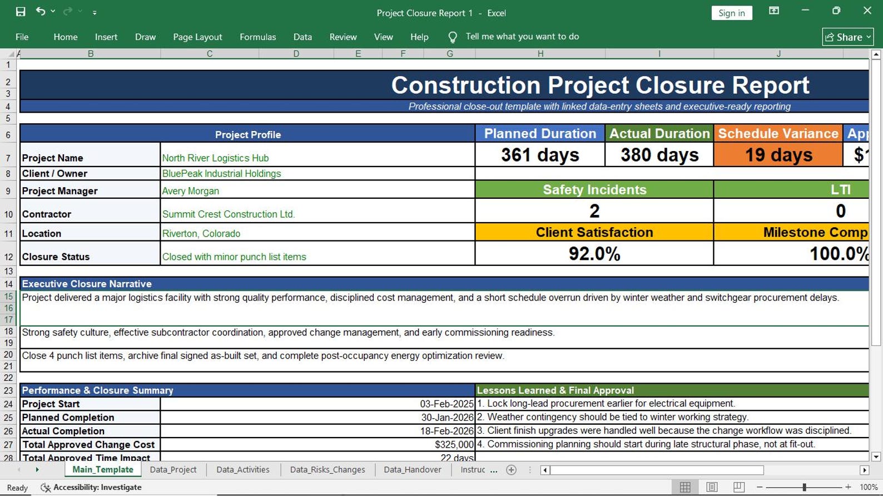Open the Home ribbon tab
The width and height of the screenshot is (883, 497).
(66, 37)
